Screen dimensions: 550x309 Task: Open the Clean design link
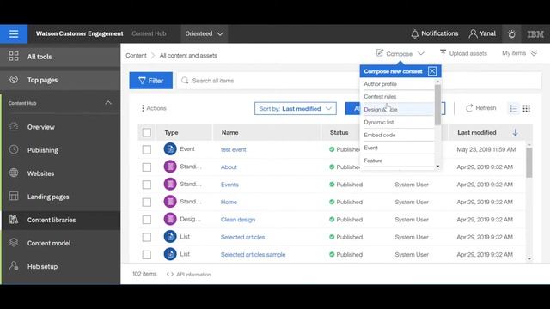pos(238,220)
